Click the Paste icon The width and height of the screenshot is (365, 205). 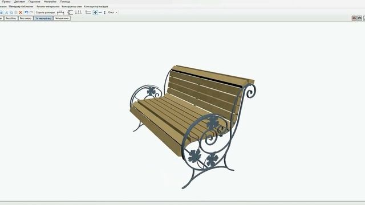pyautogui.click(x=16, y=13)
